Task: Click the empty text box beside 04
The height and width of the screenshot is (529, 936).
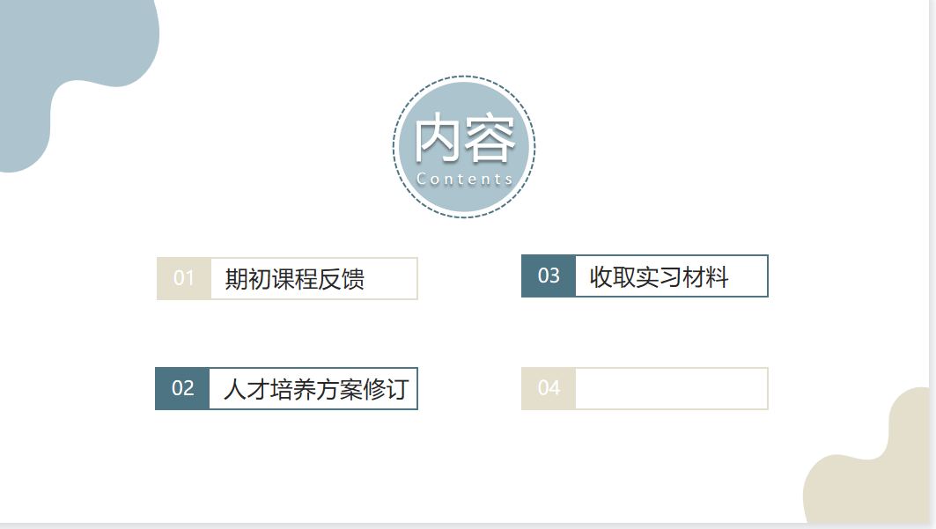Action: [671, 388]
